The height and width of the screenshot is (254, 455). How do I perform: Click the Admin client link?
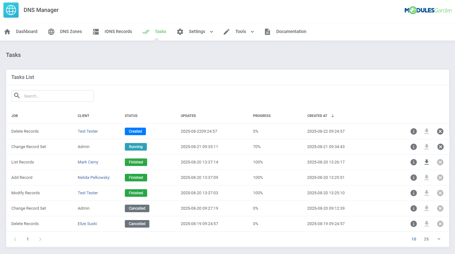[83, 146]
